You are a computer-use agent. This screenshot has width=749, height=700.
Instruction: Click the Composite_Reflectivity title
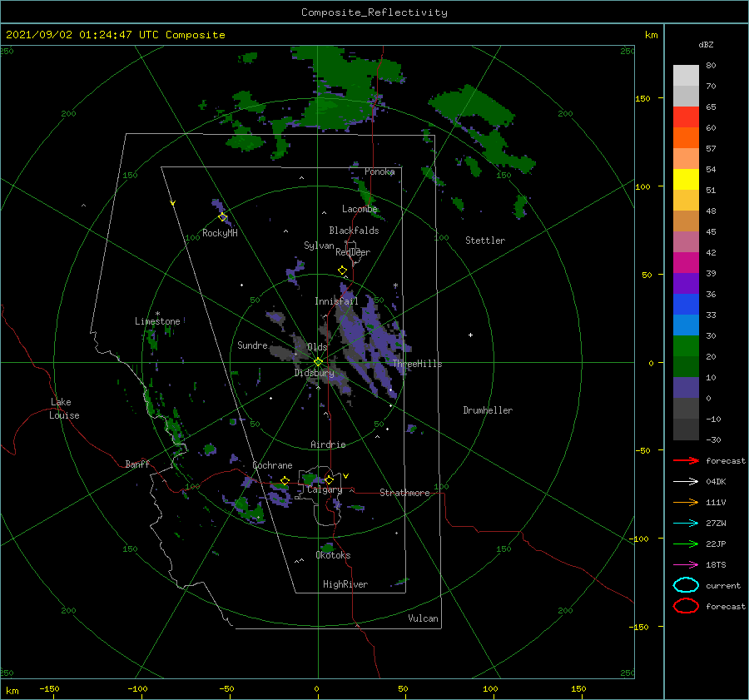[x=374, y=12]
